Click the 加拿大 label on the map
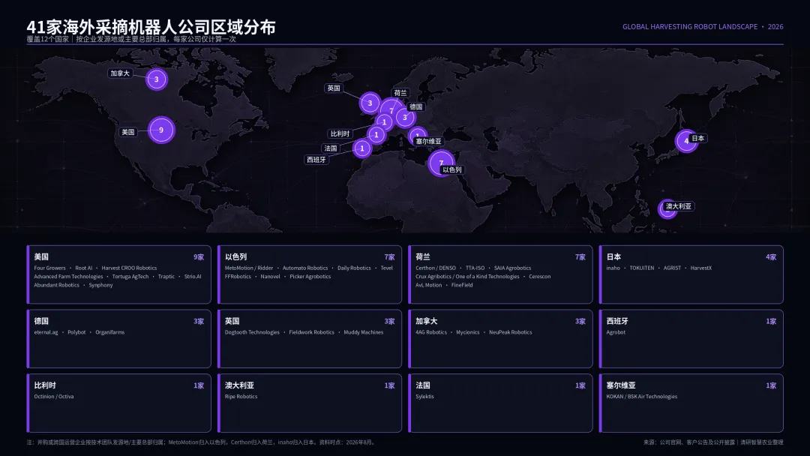This screenshot has height=456, width=810. click(x=120, y=73)
